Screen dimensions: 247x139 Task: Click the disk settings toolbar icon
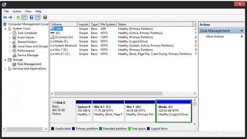tap(45, 17)
